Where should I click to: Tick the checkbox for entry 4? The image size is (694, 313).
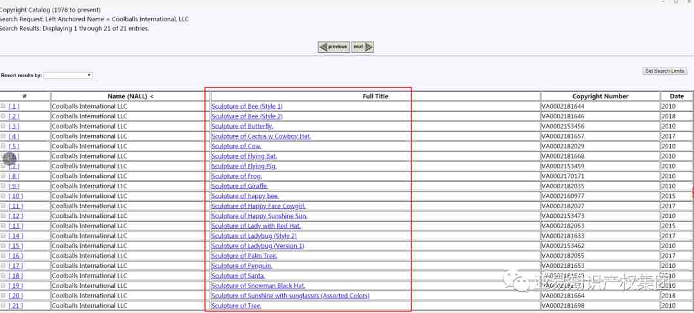click(x=3, y=136)
